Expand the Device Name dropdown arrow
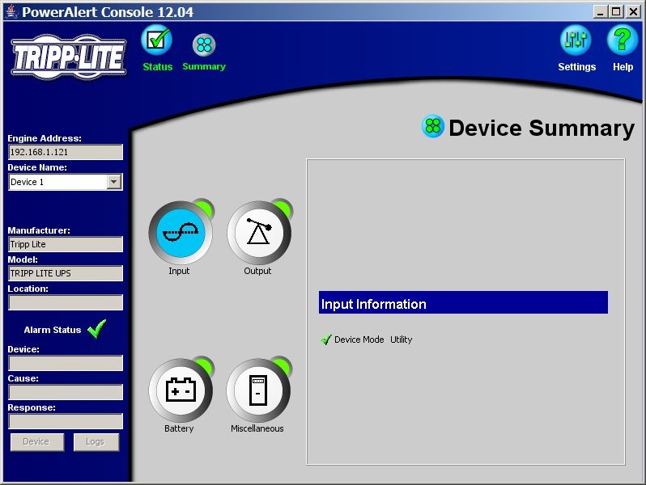This screenshot has height=485, width=646. coord(113,181)
